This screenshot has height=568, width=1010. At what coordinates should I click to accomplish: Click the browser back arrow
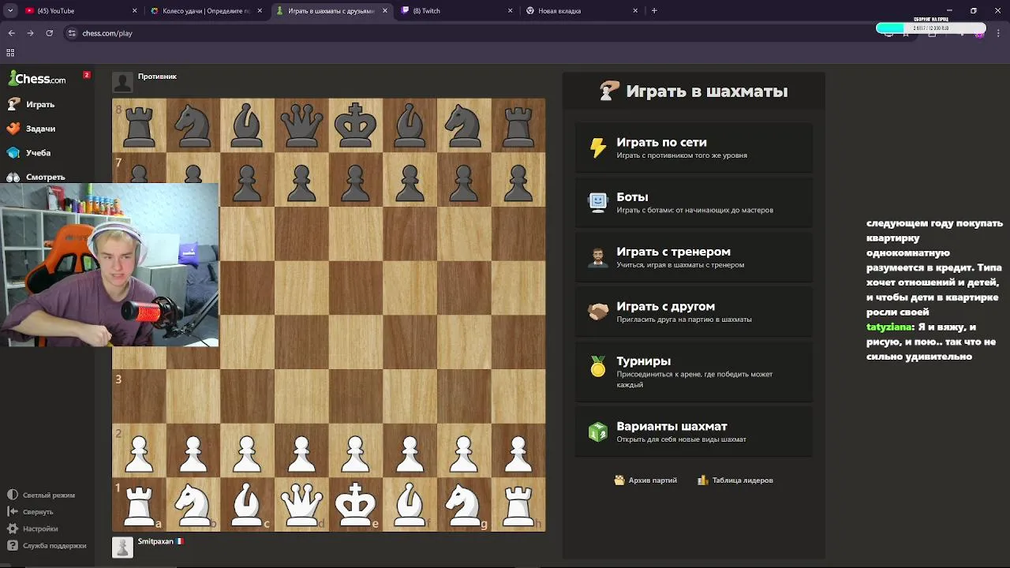pyautogui.click(x=11, y=33)
